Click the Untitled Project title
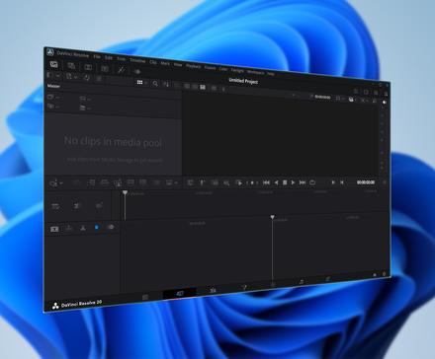 point(243,81)
